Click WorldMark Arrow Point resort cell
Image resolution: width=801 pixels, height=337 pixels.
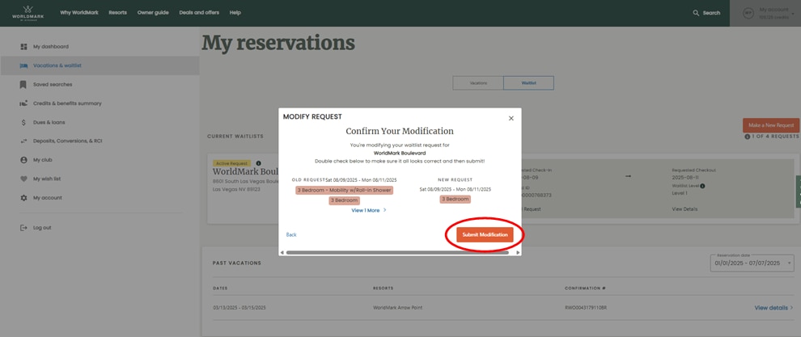397,308
